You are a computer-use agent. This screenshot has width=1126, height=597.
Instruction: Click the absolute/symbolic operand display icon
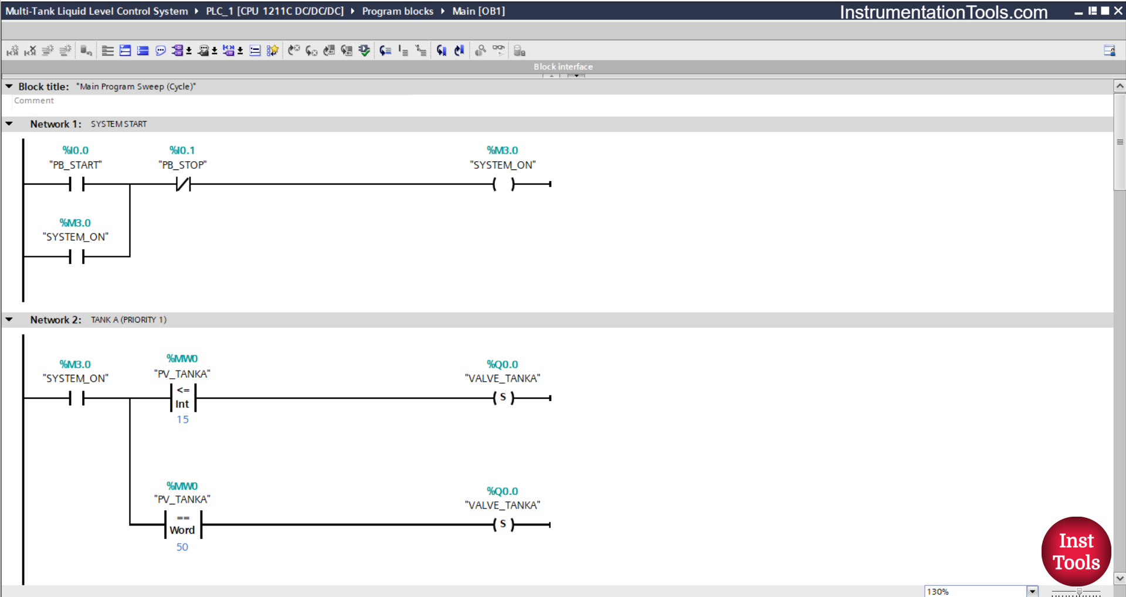tap(180, 50)
